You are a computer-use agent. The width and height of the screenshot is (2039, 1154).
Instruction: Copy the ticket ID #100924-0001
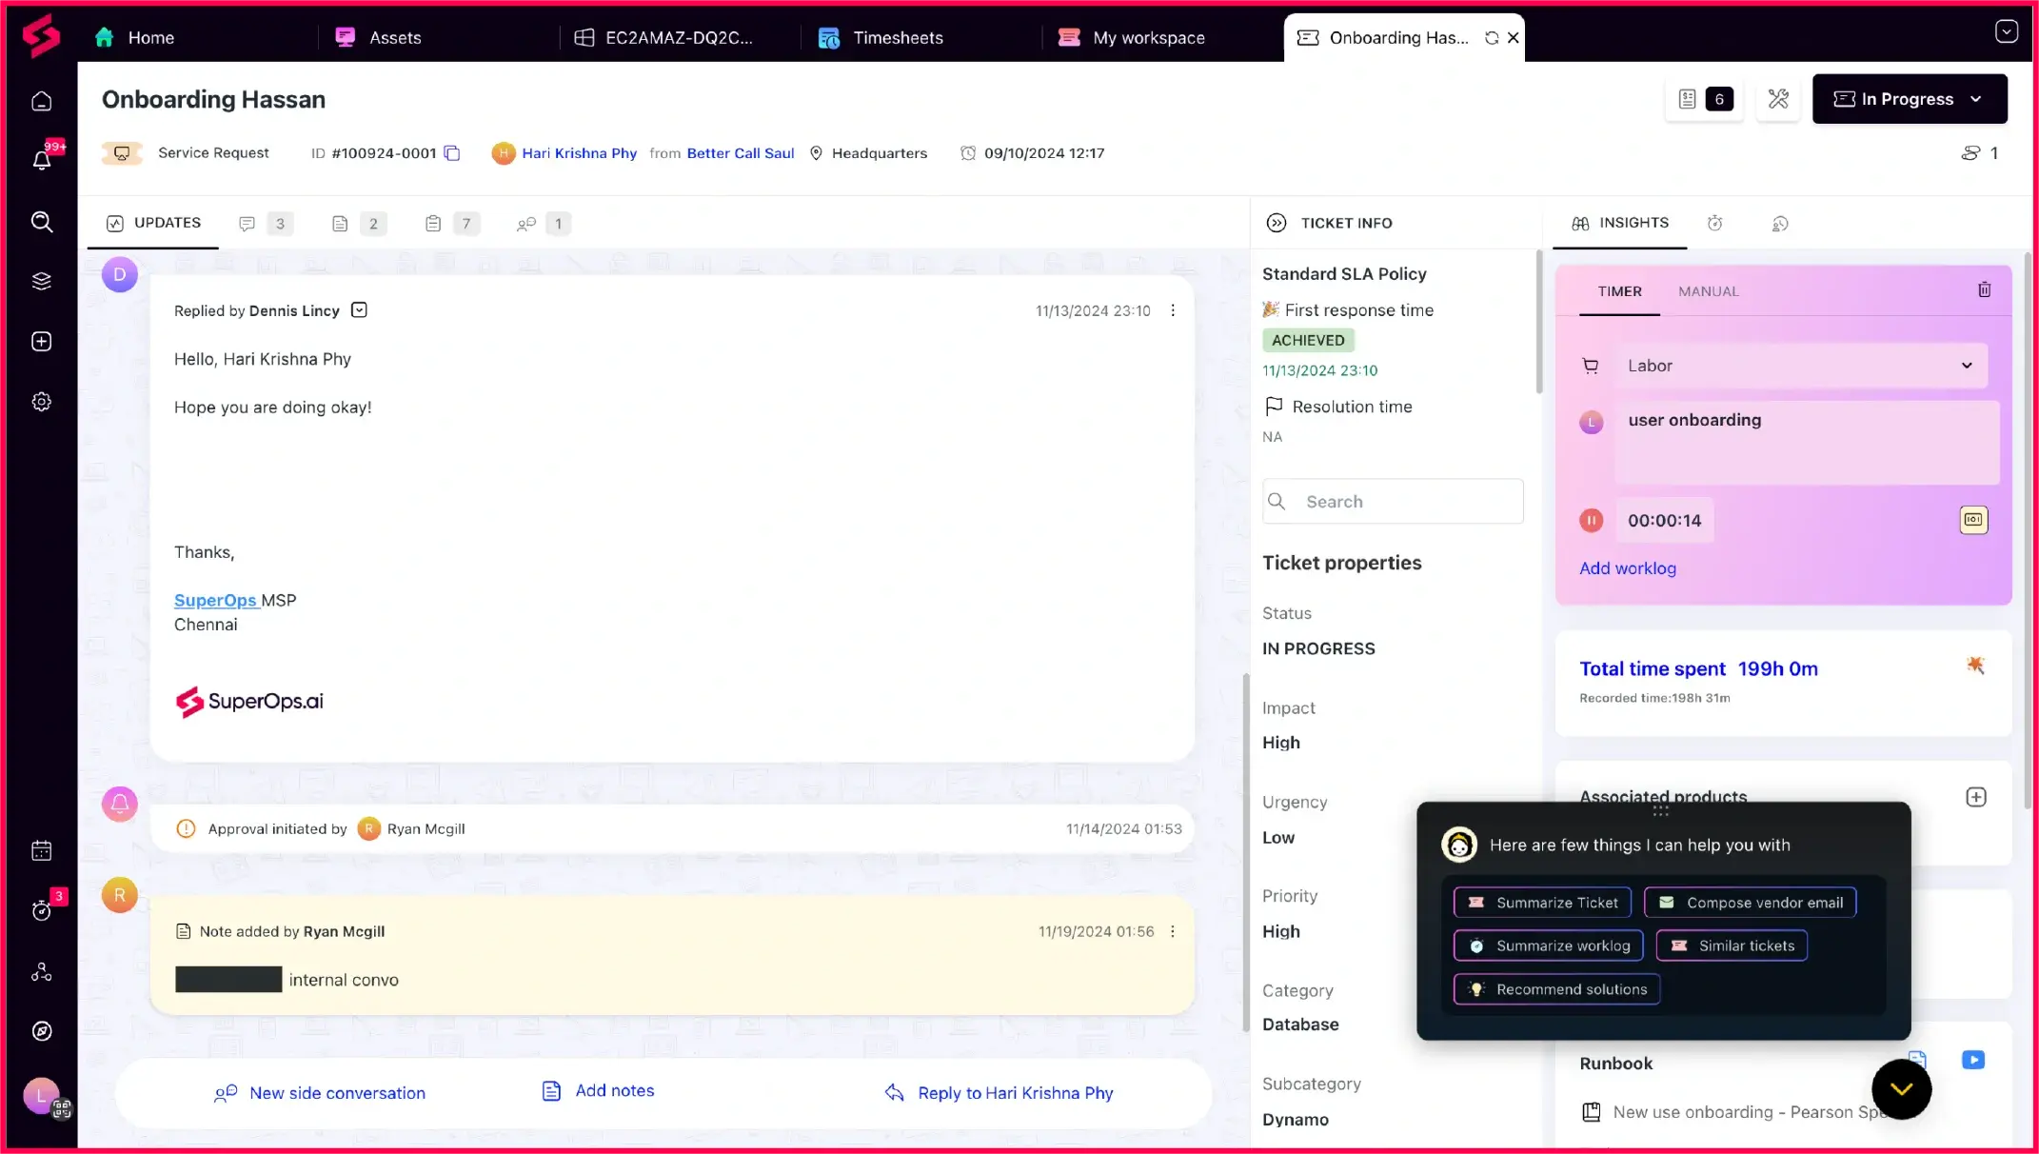point(451,152)
